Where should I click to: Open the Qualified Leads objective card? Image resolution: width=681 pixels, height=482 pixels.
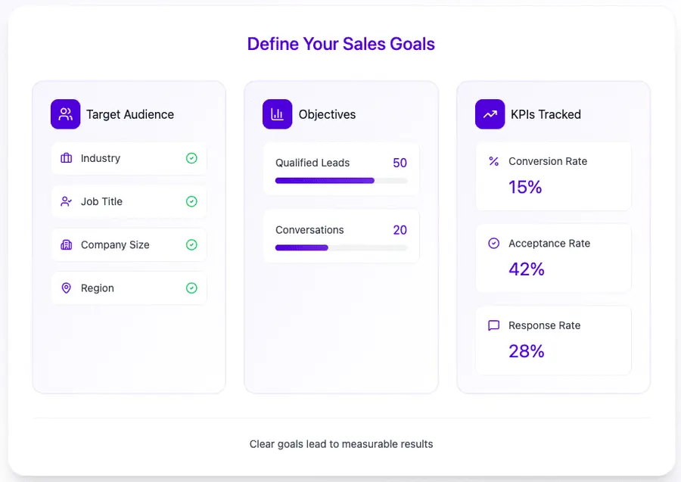click(x=340, y=169)
